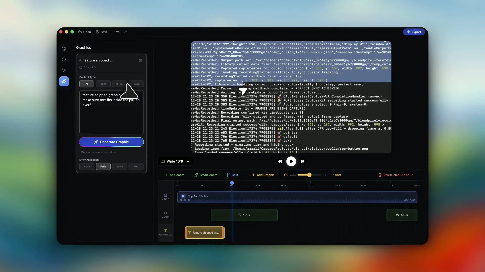
Task: Open the zoom magnifier sidebar panel
Action: point(64,60)
